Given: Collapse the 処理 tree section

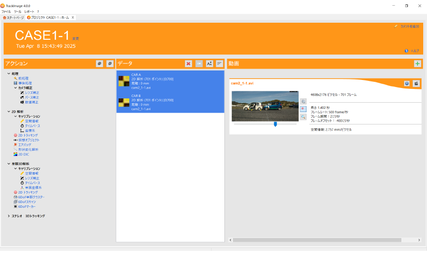Looking at the screenshot, I should point(9,73).
